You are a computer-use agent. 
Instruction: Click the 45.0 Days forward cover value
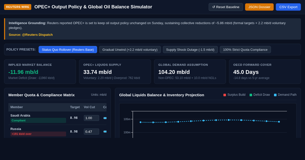246,72
